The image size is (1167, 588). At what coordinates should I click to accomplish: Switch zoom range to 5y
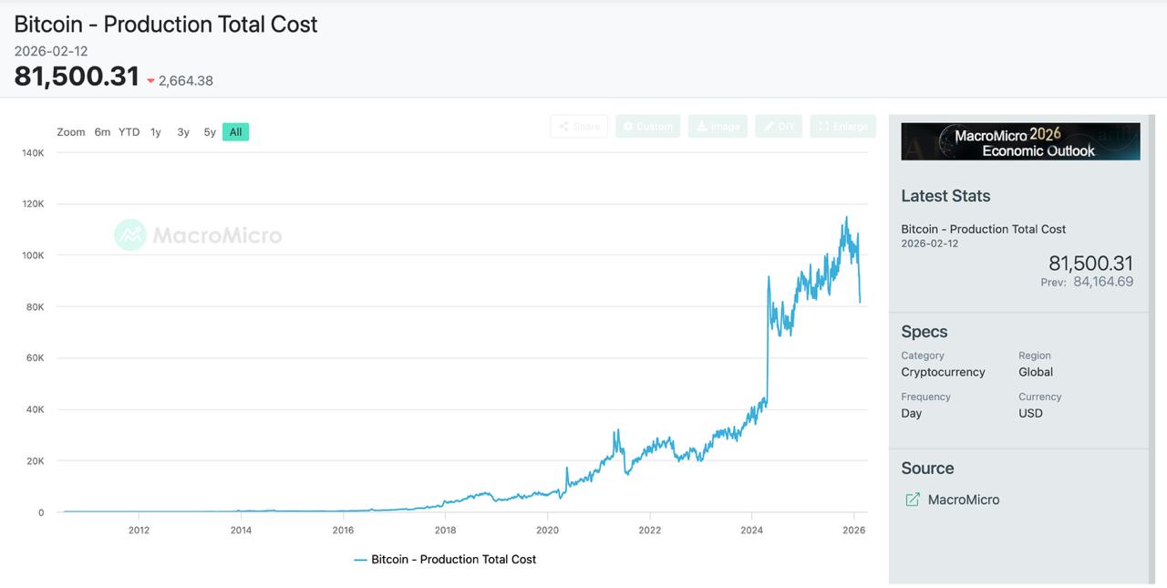(x=210, y=132)
